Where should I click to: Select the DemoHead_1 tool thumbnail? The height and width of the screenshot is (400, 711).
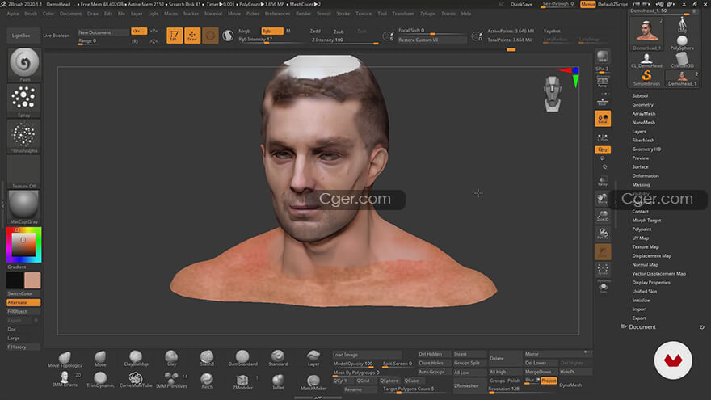[x=647, y=33]
